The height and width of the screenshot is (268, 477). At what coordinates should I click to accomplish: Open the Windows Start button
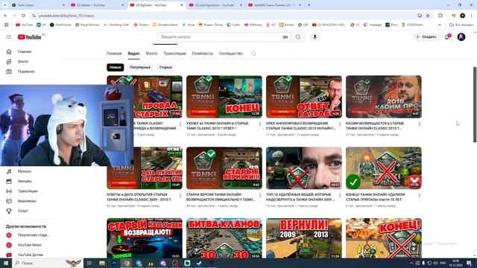coord(6,263)
